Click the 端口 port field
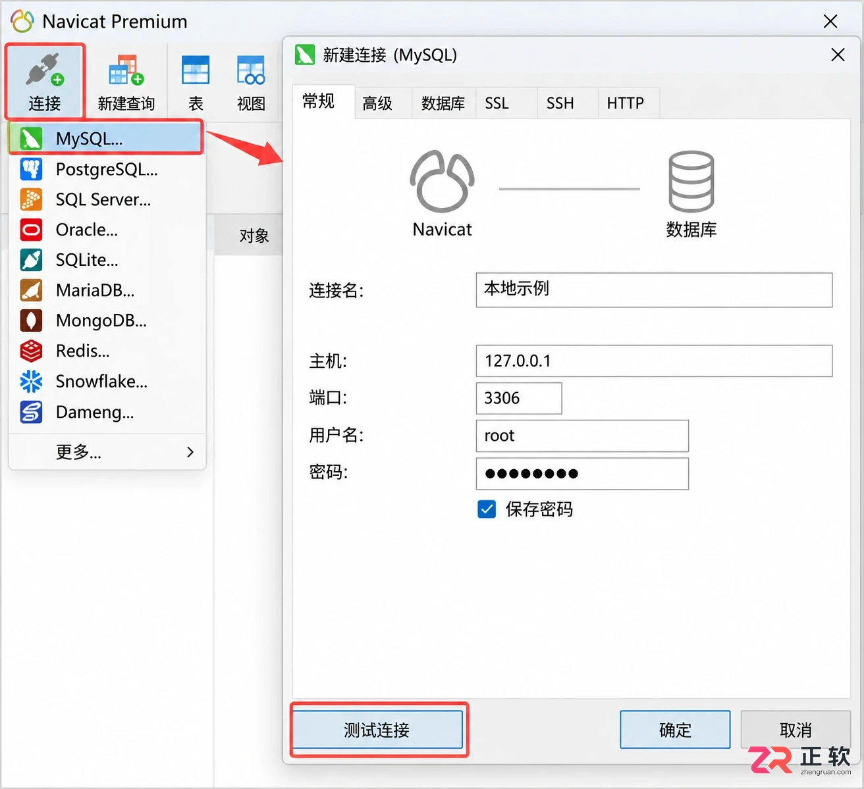 (x=519, y=398)
